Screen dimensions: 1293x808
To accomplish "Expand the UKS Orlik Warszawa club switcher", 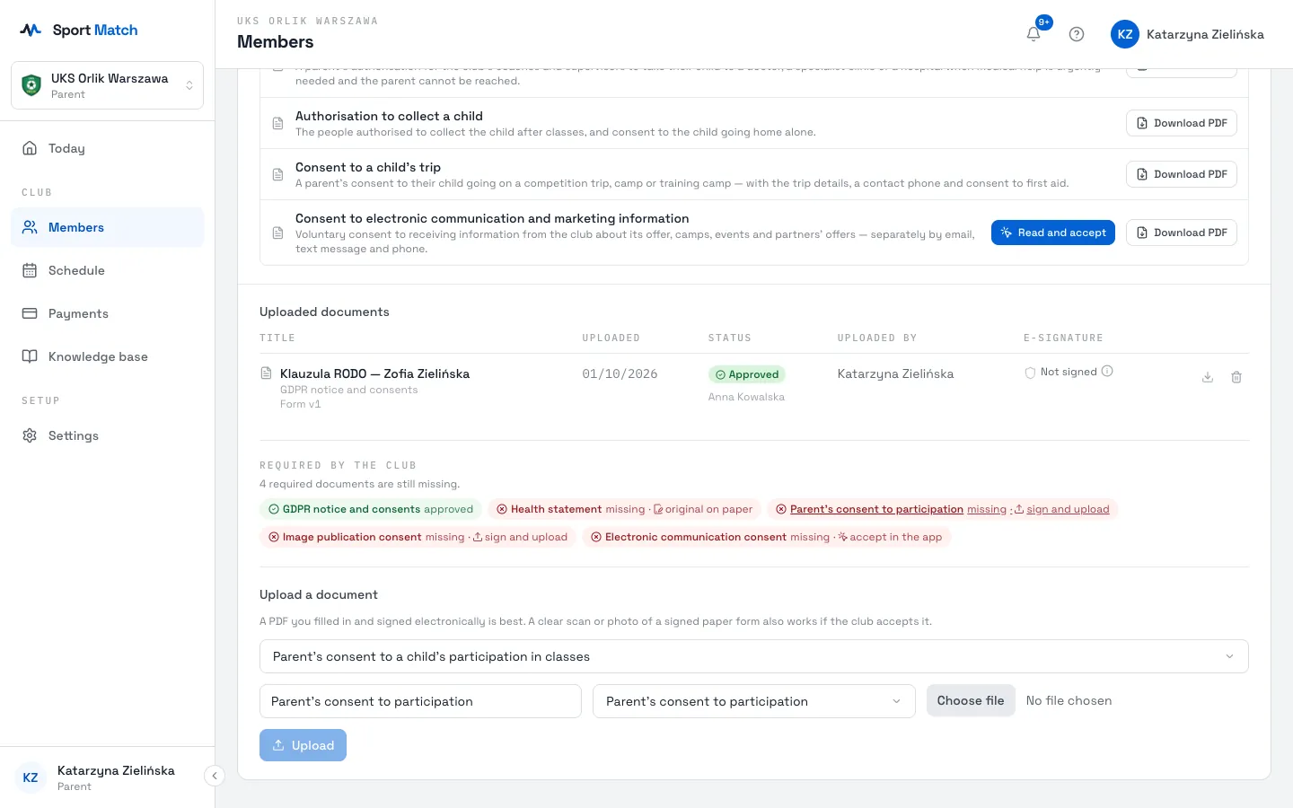I will tap(108, 85).
